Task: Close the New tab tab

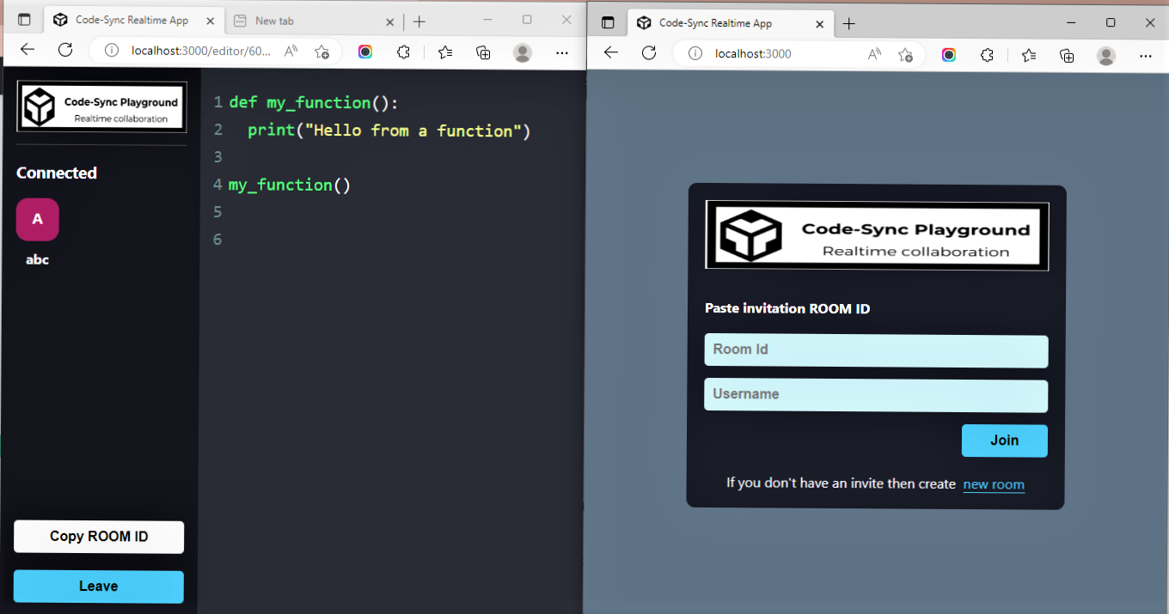Action: (x=389, y=21)
